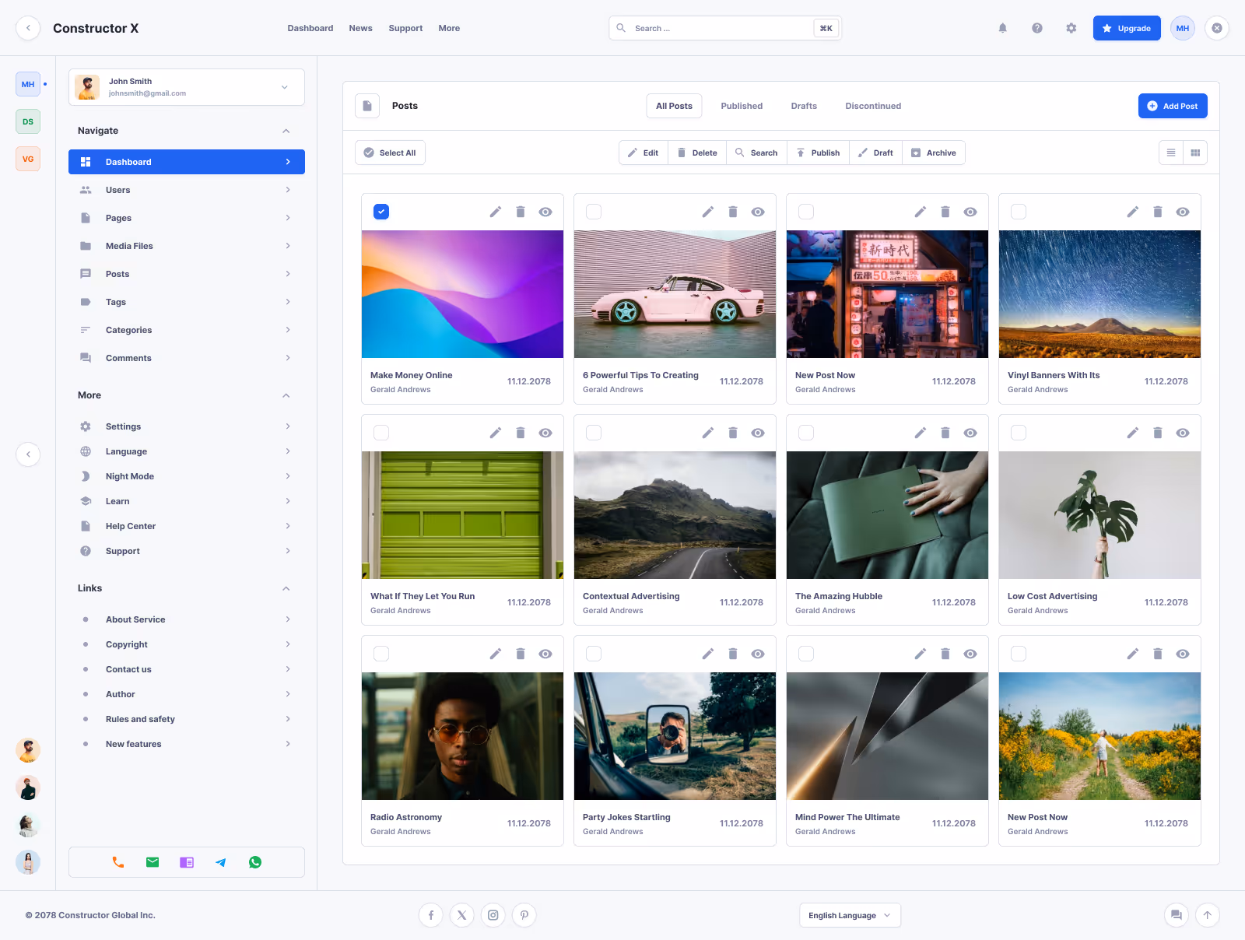1245x940 pixels.
Task: Expand the Users menu item chevron
Action: 288,190
